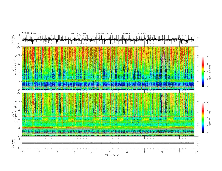Click the "6" kHz tick of ch.1 spectrogram
This screenshot has height=171, width=222.
point(20,64)
